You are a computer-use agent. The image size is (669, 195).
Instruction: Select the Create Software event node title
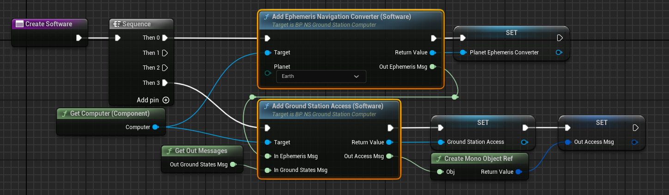tap(49, 24)
